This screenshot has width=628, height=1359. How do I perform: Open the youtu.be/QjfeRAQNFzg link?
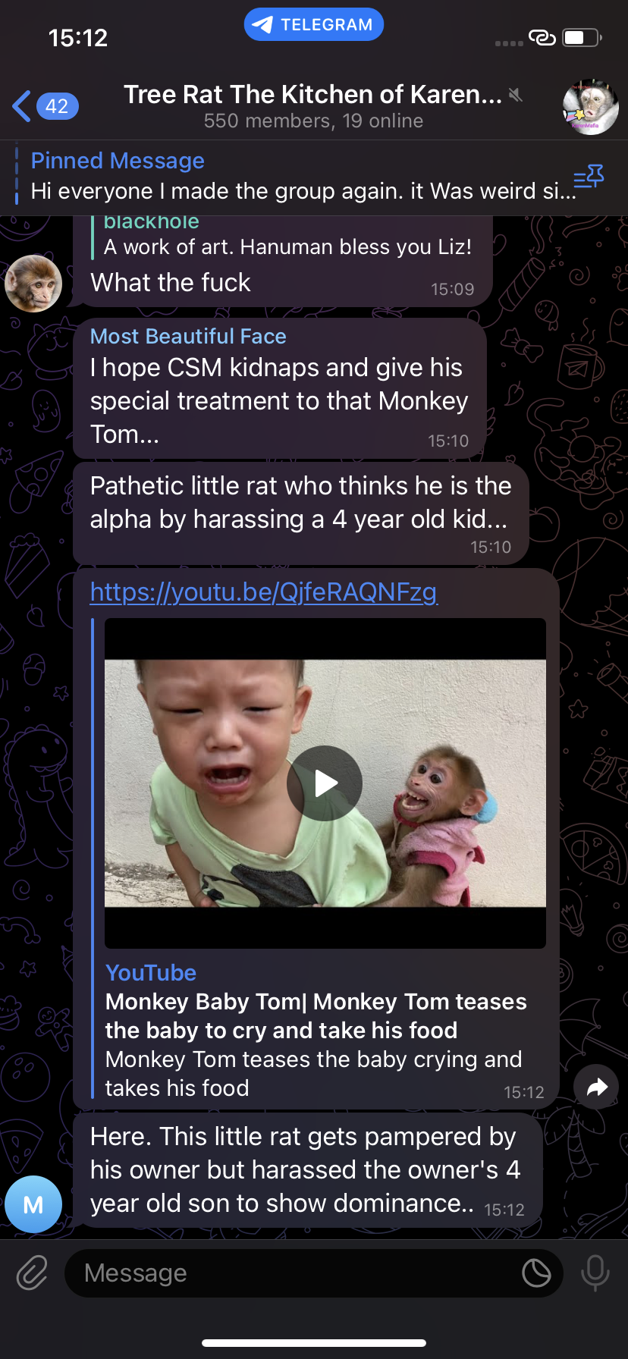pyautogui.click(x=263, y=592)
